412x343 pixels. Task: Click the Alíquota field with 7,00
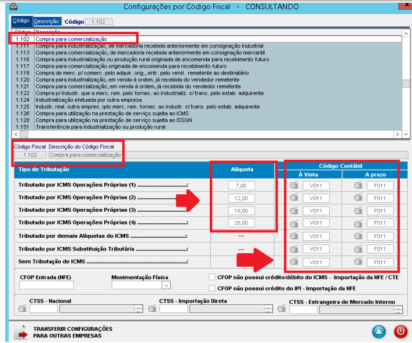click(x=241, y=186)
